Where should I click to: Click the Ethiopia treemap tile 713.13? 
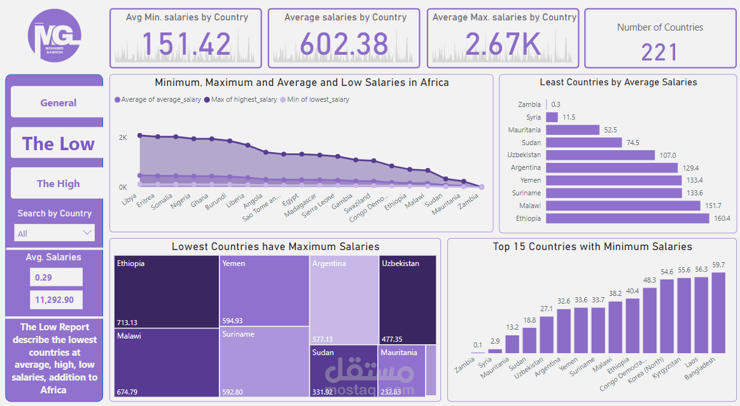167,291
